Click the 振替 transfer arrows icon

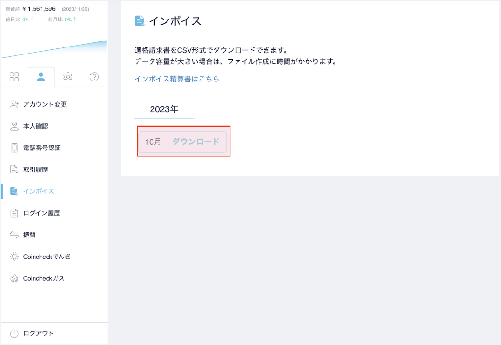14,235
